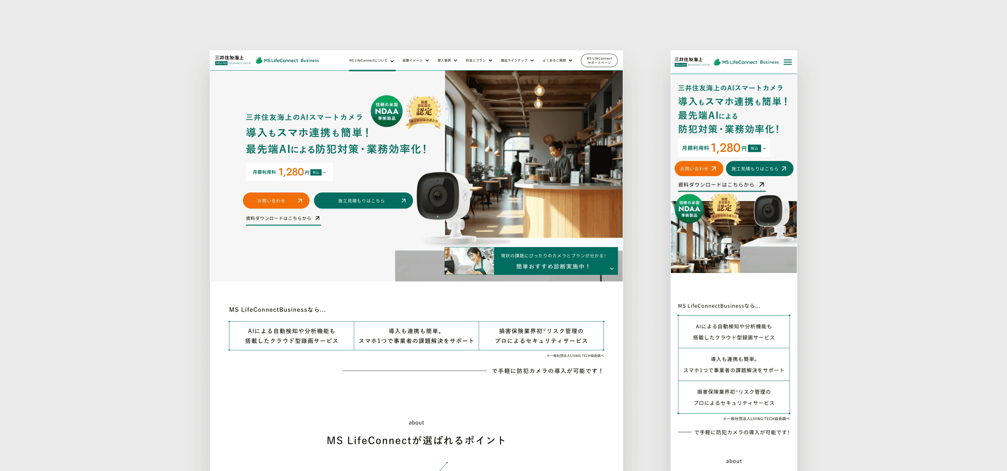
Task: Click the green 施工見積もりはこちら desktop button
Action: (x=363, y=201)
